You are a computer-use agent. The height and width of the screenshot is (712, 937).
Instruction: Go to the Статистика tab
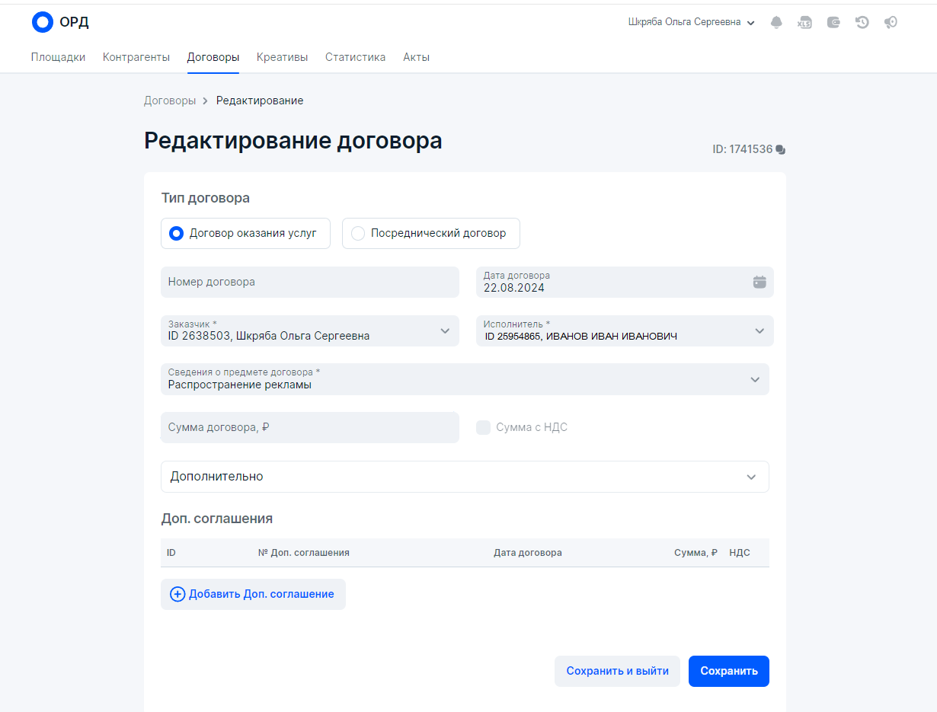point(355,57)
